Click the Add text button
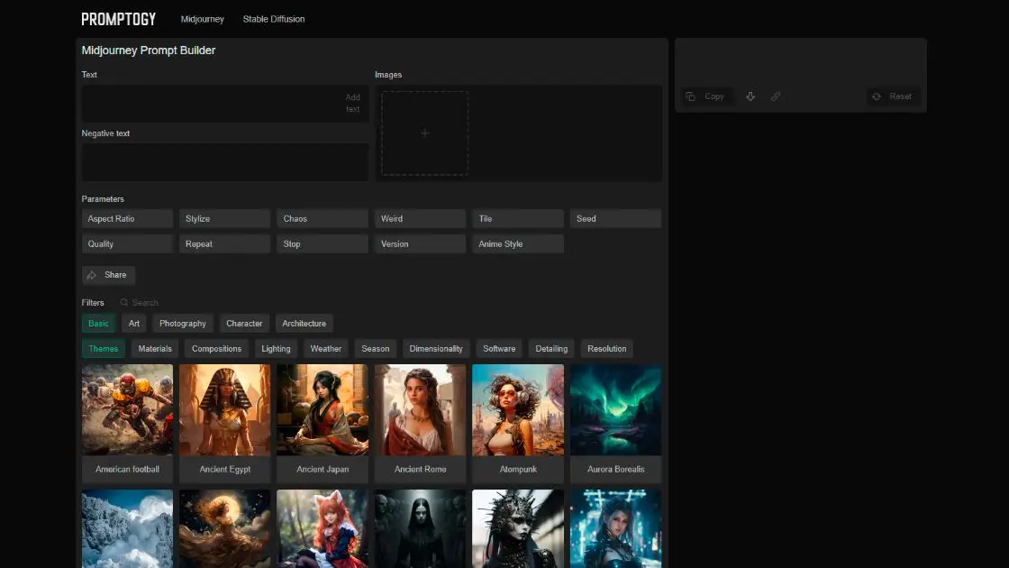The width and height of the screenshot is (1009, 568). [352, 103]
